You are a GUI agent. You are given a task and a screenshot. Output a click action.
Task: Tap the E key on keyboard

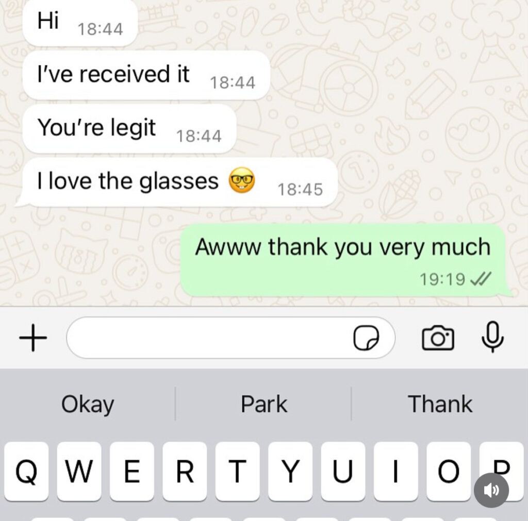pos(132,471)
